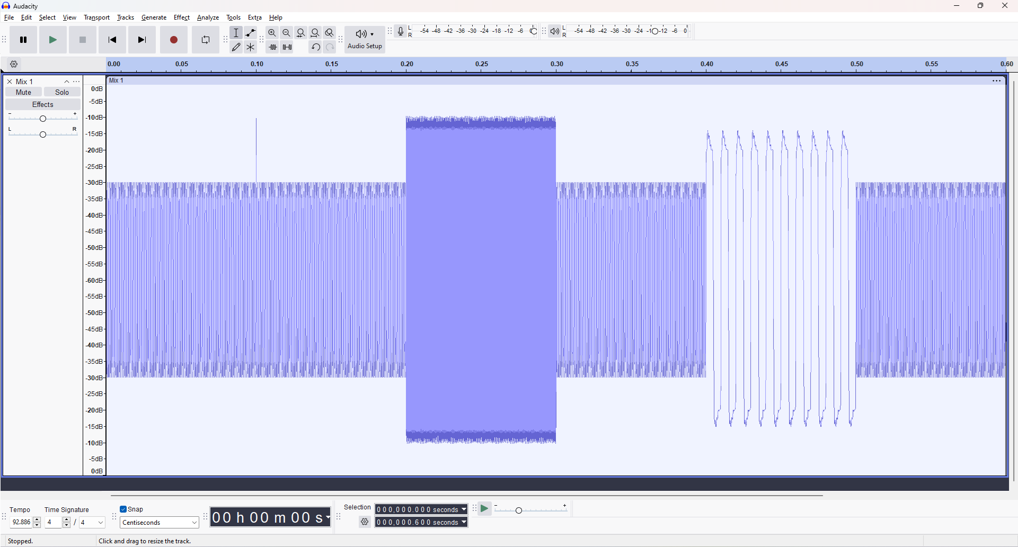The height and width of the screenshot is (547, 1018).
Task: Click the Effects button on Mix 1
Action: click(x=42, y=104)
